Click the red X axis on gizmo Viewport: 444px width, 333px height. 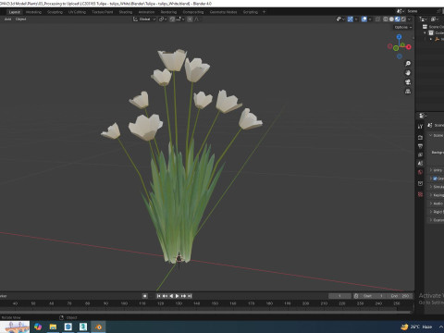(x=409, y=47)
